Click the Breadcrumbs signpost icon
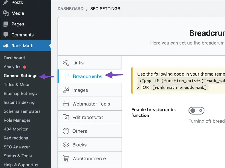 66,76
